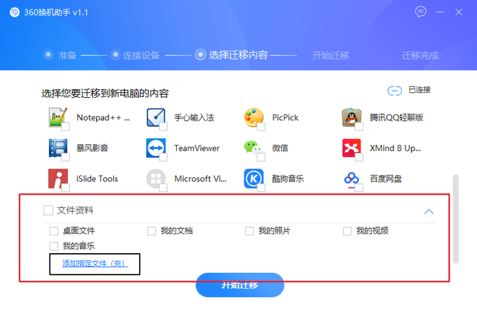This screenshot has height=318, width=477.
Task: Go to the 迁移完成 step label
Action: (x=420, y=55)
